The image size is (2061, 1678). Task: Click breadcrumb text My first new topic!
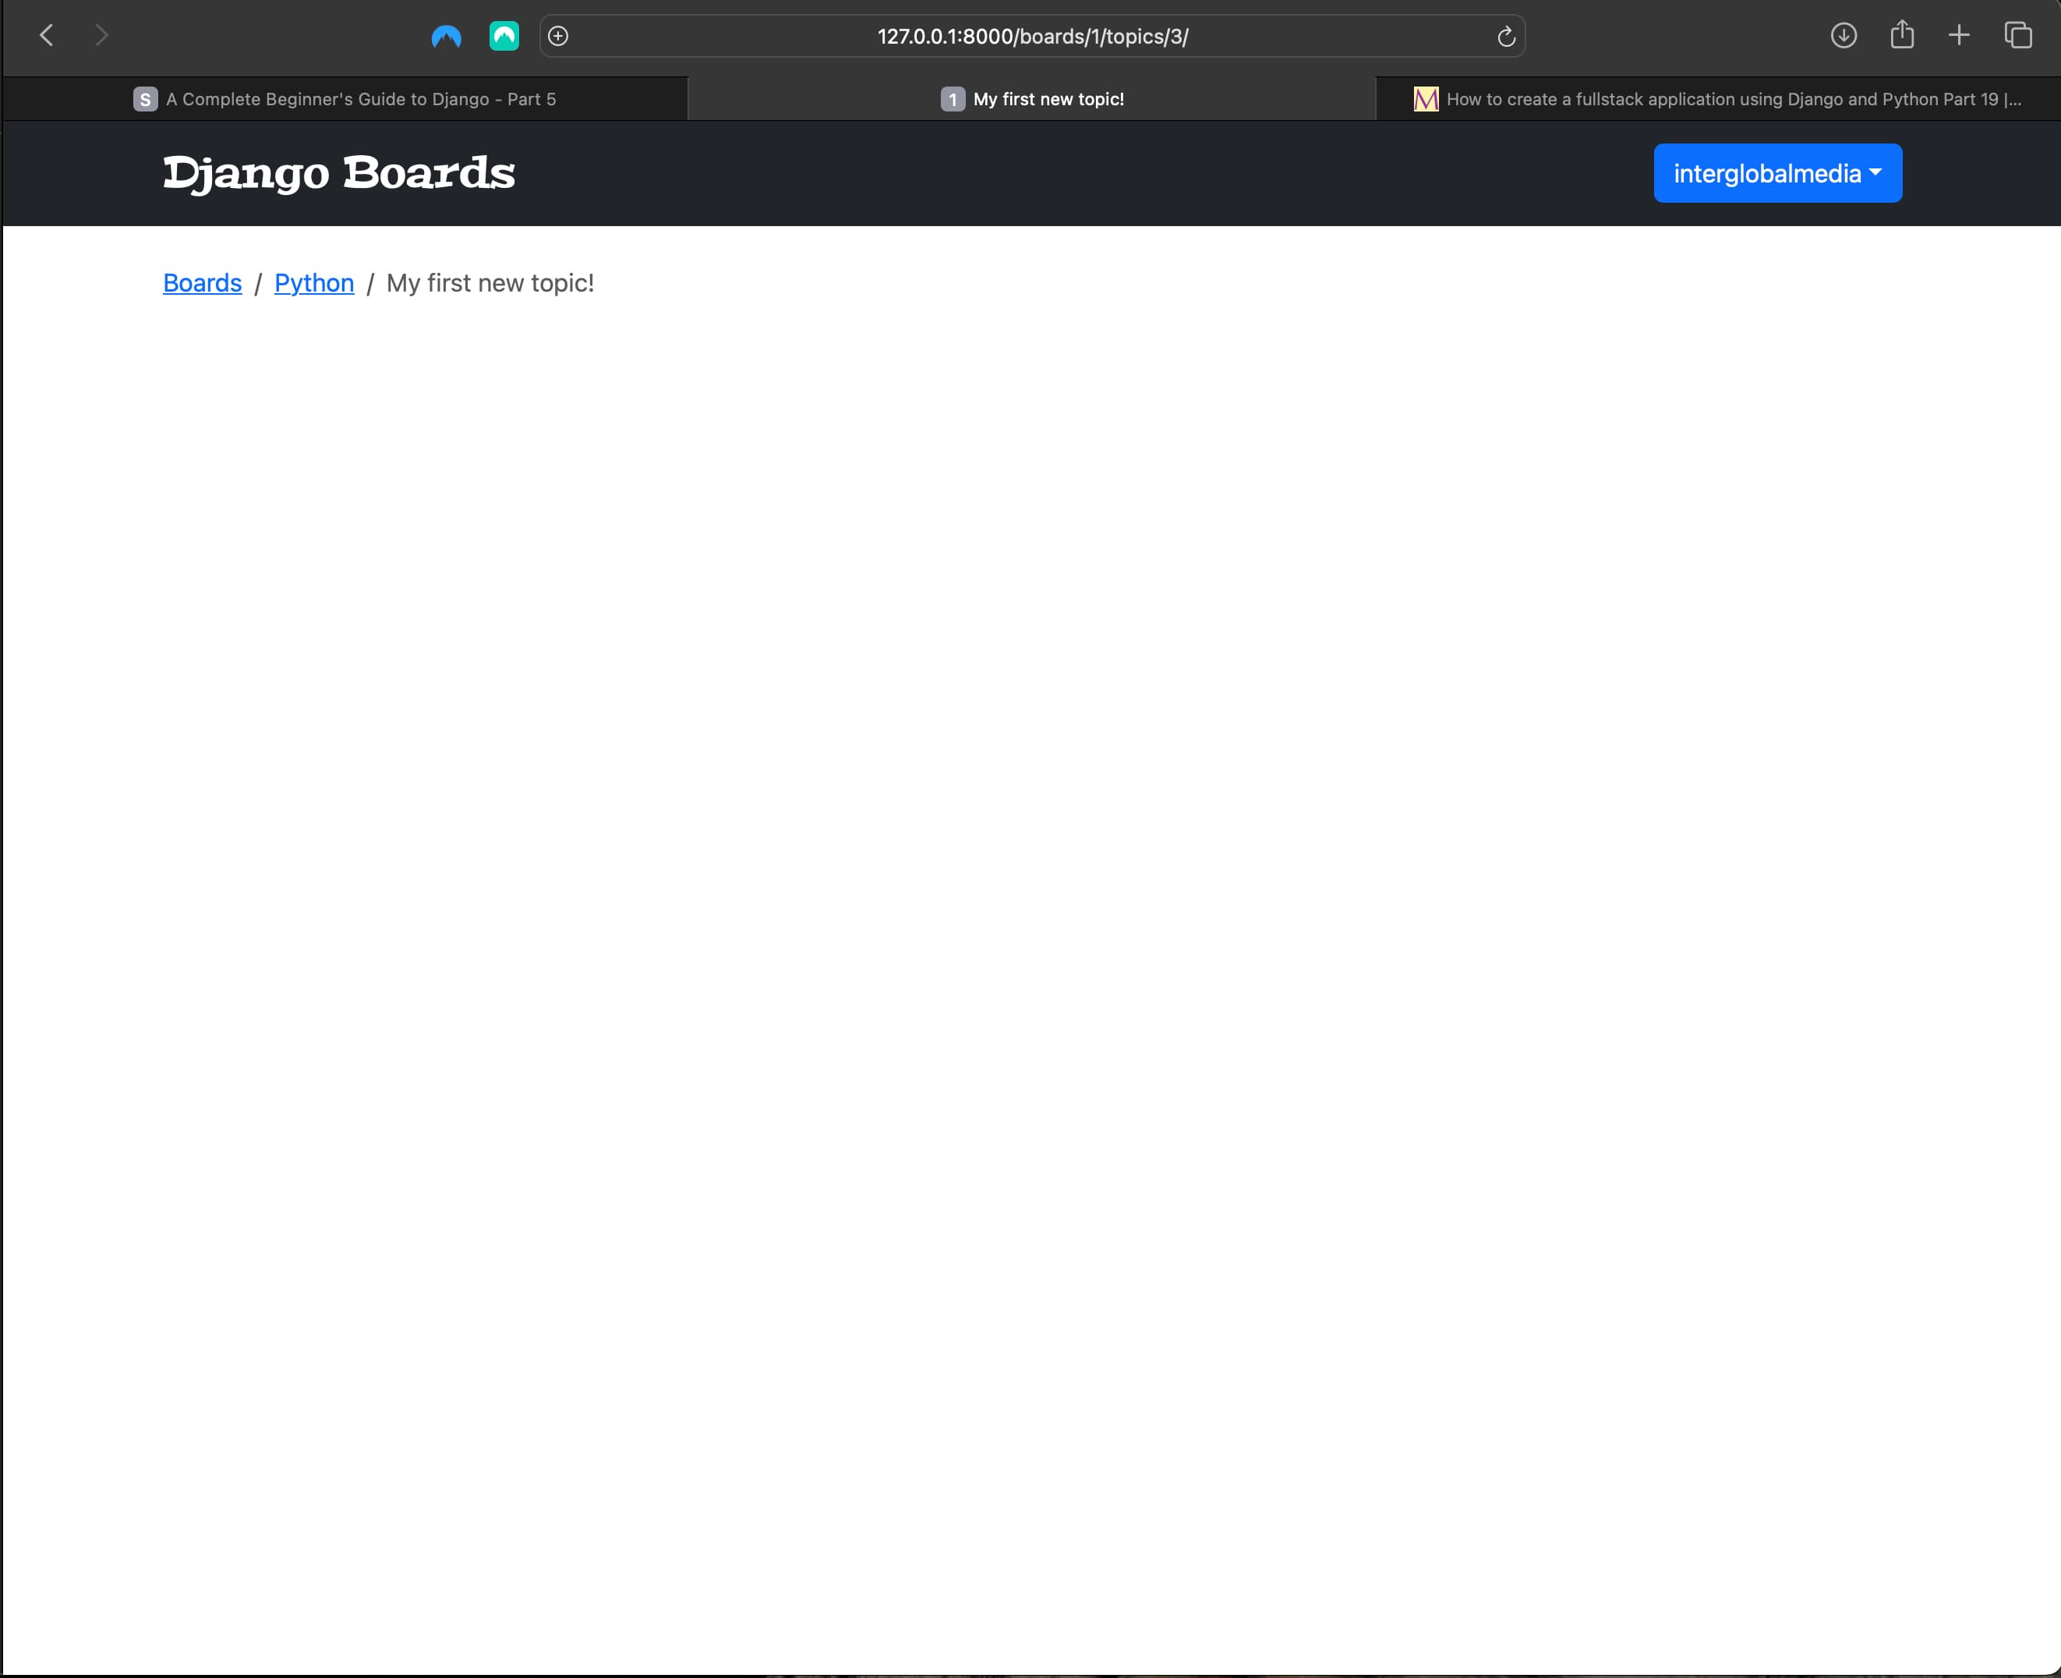click(490, 282)
